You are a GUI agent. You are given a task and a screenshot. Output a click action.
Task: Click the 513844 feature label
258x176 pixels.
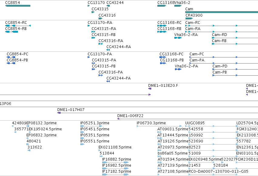[x=107, y=153]
